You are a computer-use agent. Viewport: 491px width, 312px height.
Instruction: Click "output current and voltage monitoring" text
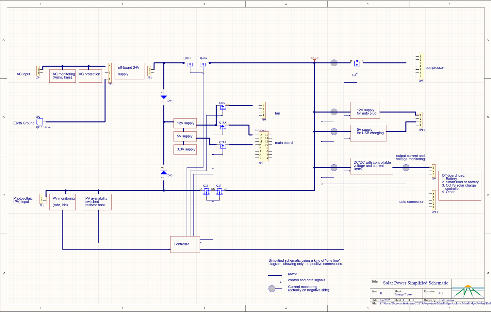410,157
